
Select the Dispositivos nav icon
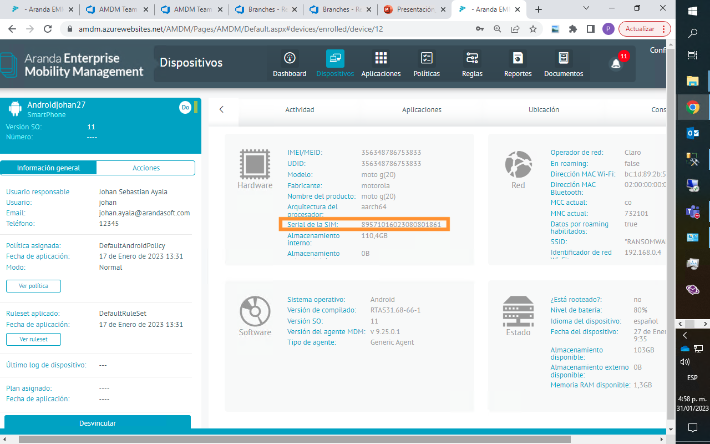pos(335,58)
